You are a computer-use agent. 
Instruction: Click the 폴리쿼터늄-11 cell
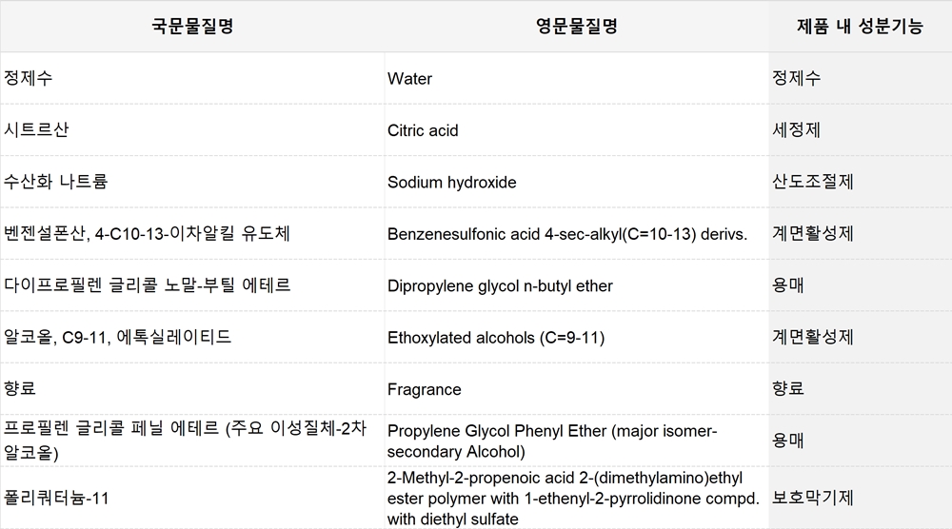click(192, 498)
